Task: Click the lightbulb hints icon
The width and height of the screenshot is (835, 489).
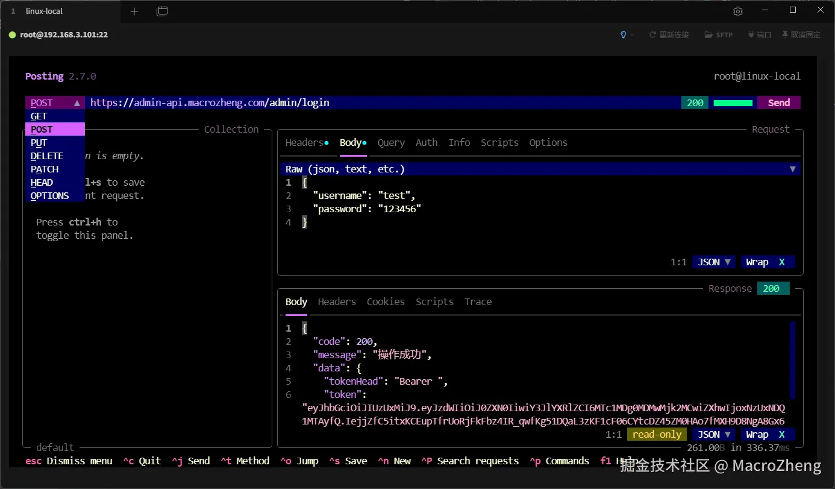Action: [x=624, y=35]
